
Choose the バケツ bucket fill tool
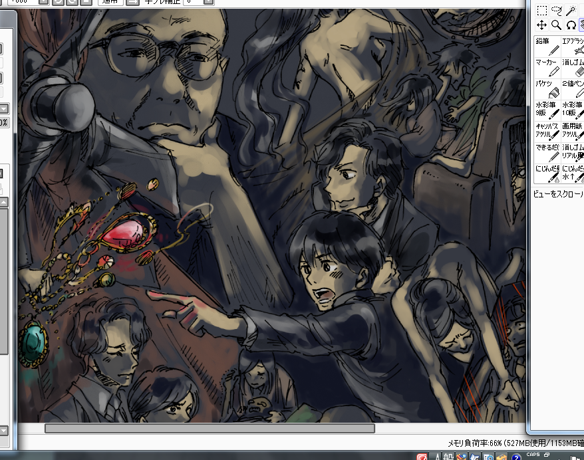pos(547,89)
